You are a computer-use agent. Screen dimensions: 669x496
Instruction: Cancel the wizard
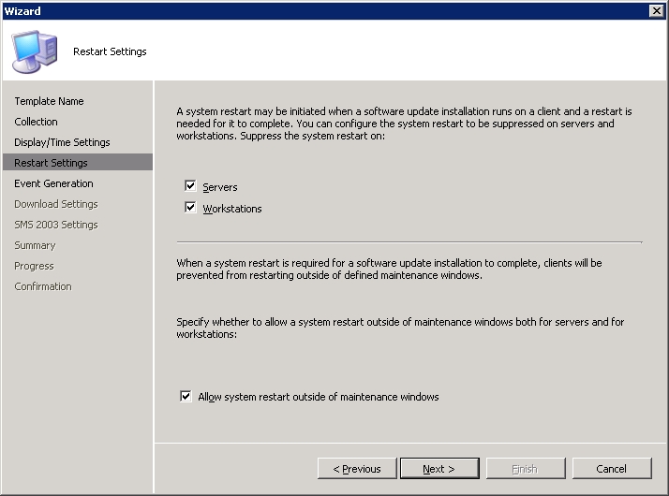612,469
